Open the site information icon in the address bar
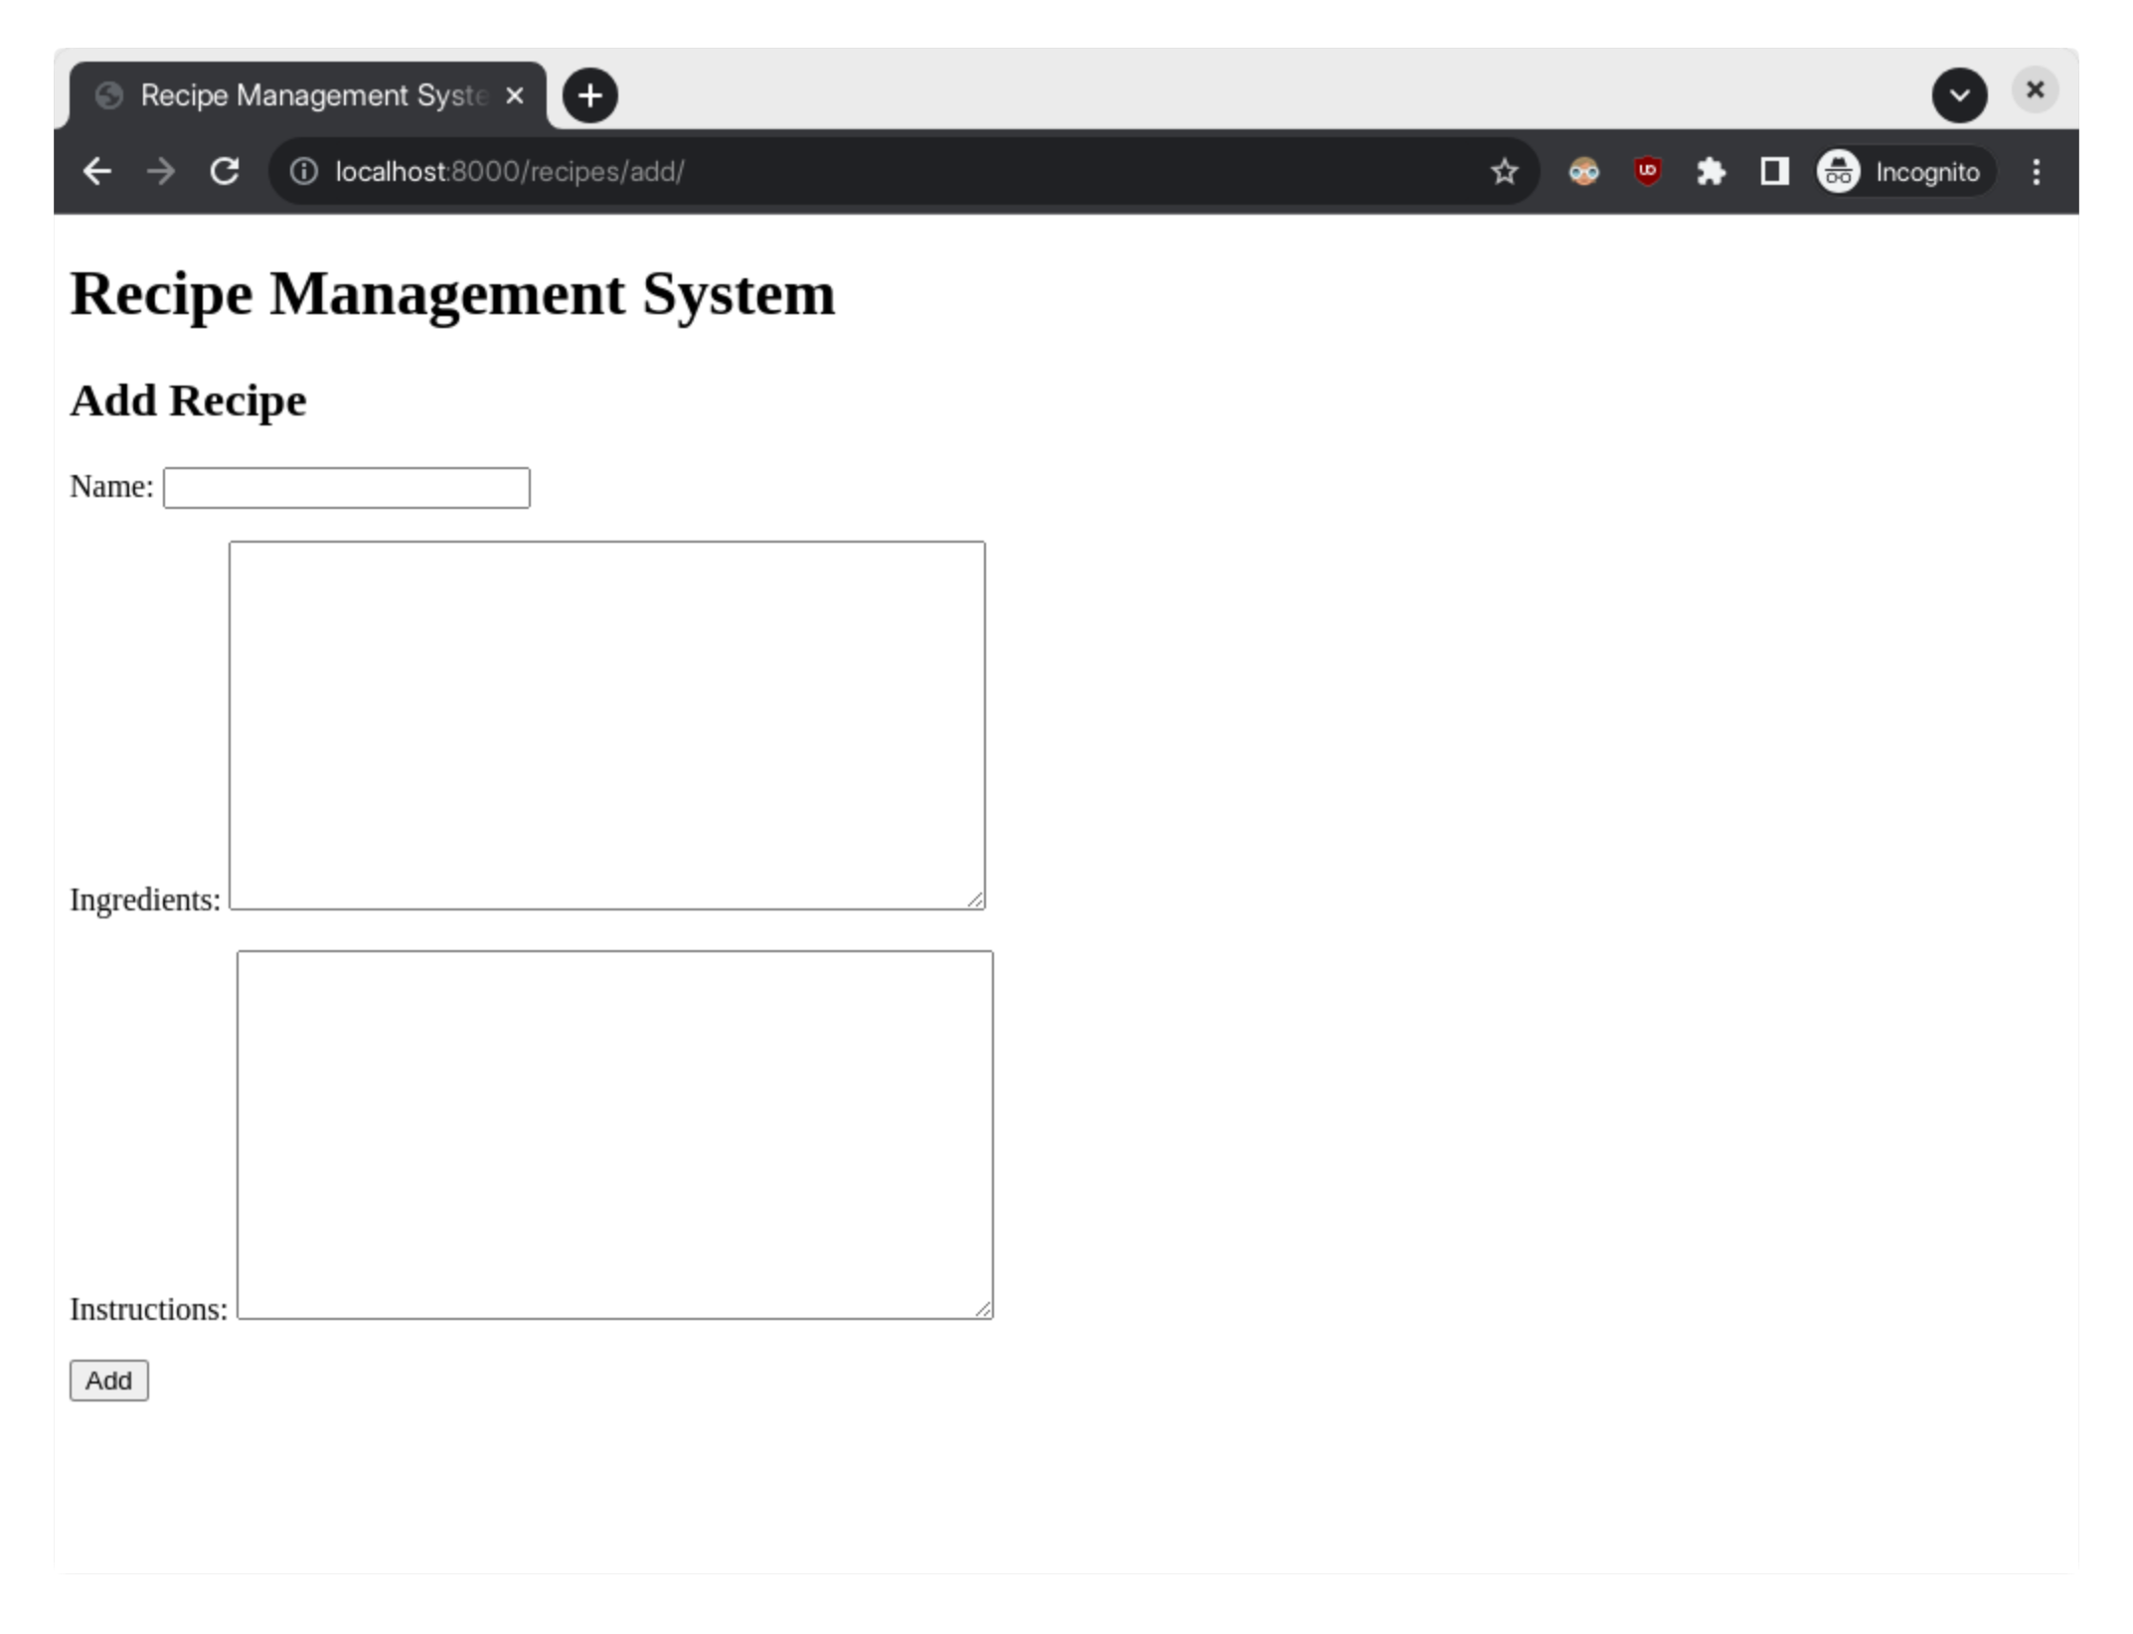This screenshot has width=2133, height=1634. pos(303,172)
